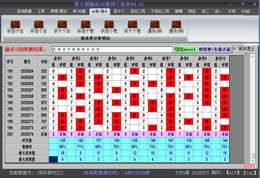Expand the 请选择分析项目 panel launcher
Screen dimensions: 260x178
185,39
